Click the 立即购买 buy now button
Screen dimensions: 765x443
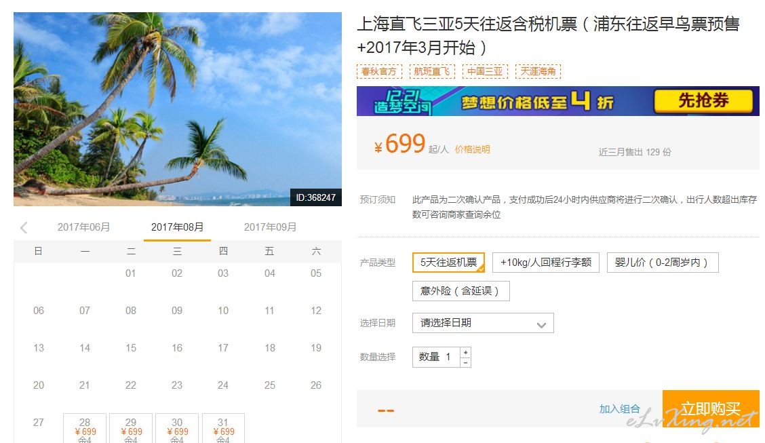[x=711, y=409]
